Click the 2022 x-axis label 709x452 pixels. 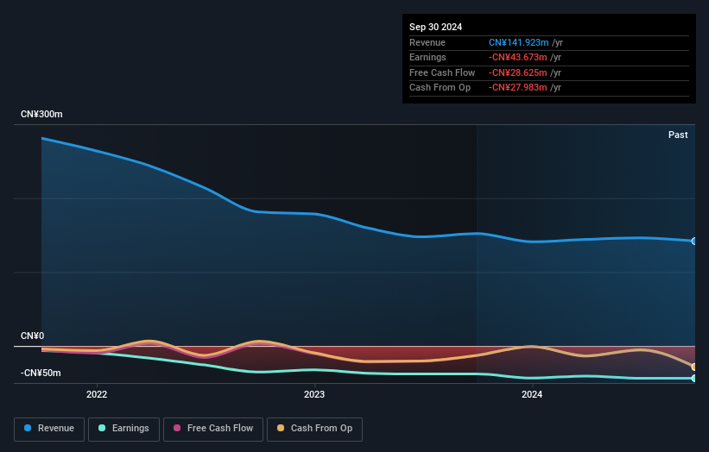pos(97,395)
